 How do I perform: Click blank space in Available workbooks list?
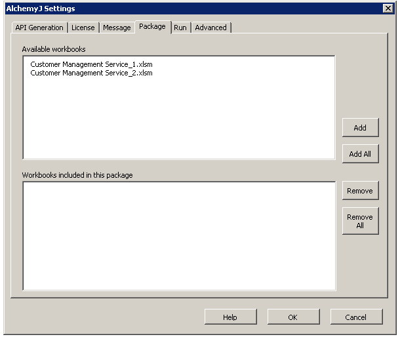point(179,118)
